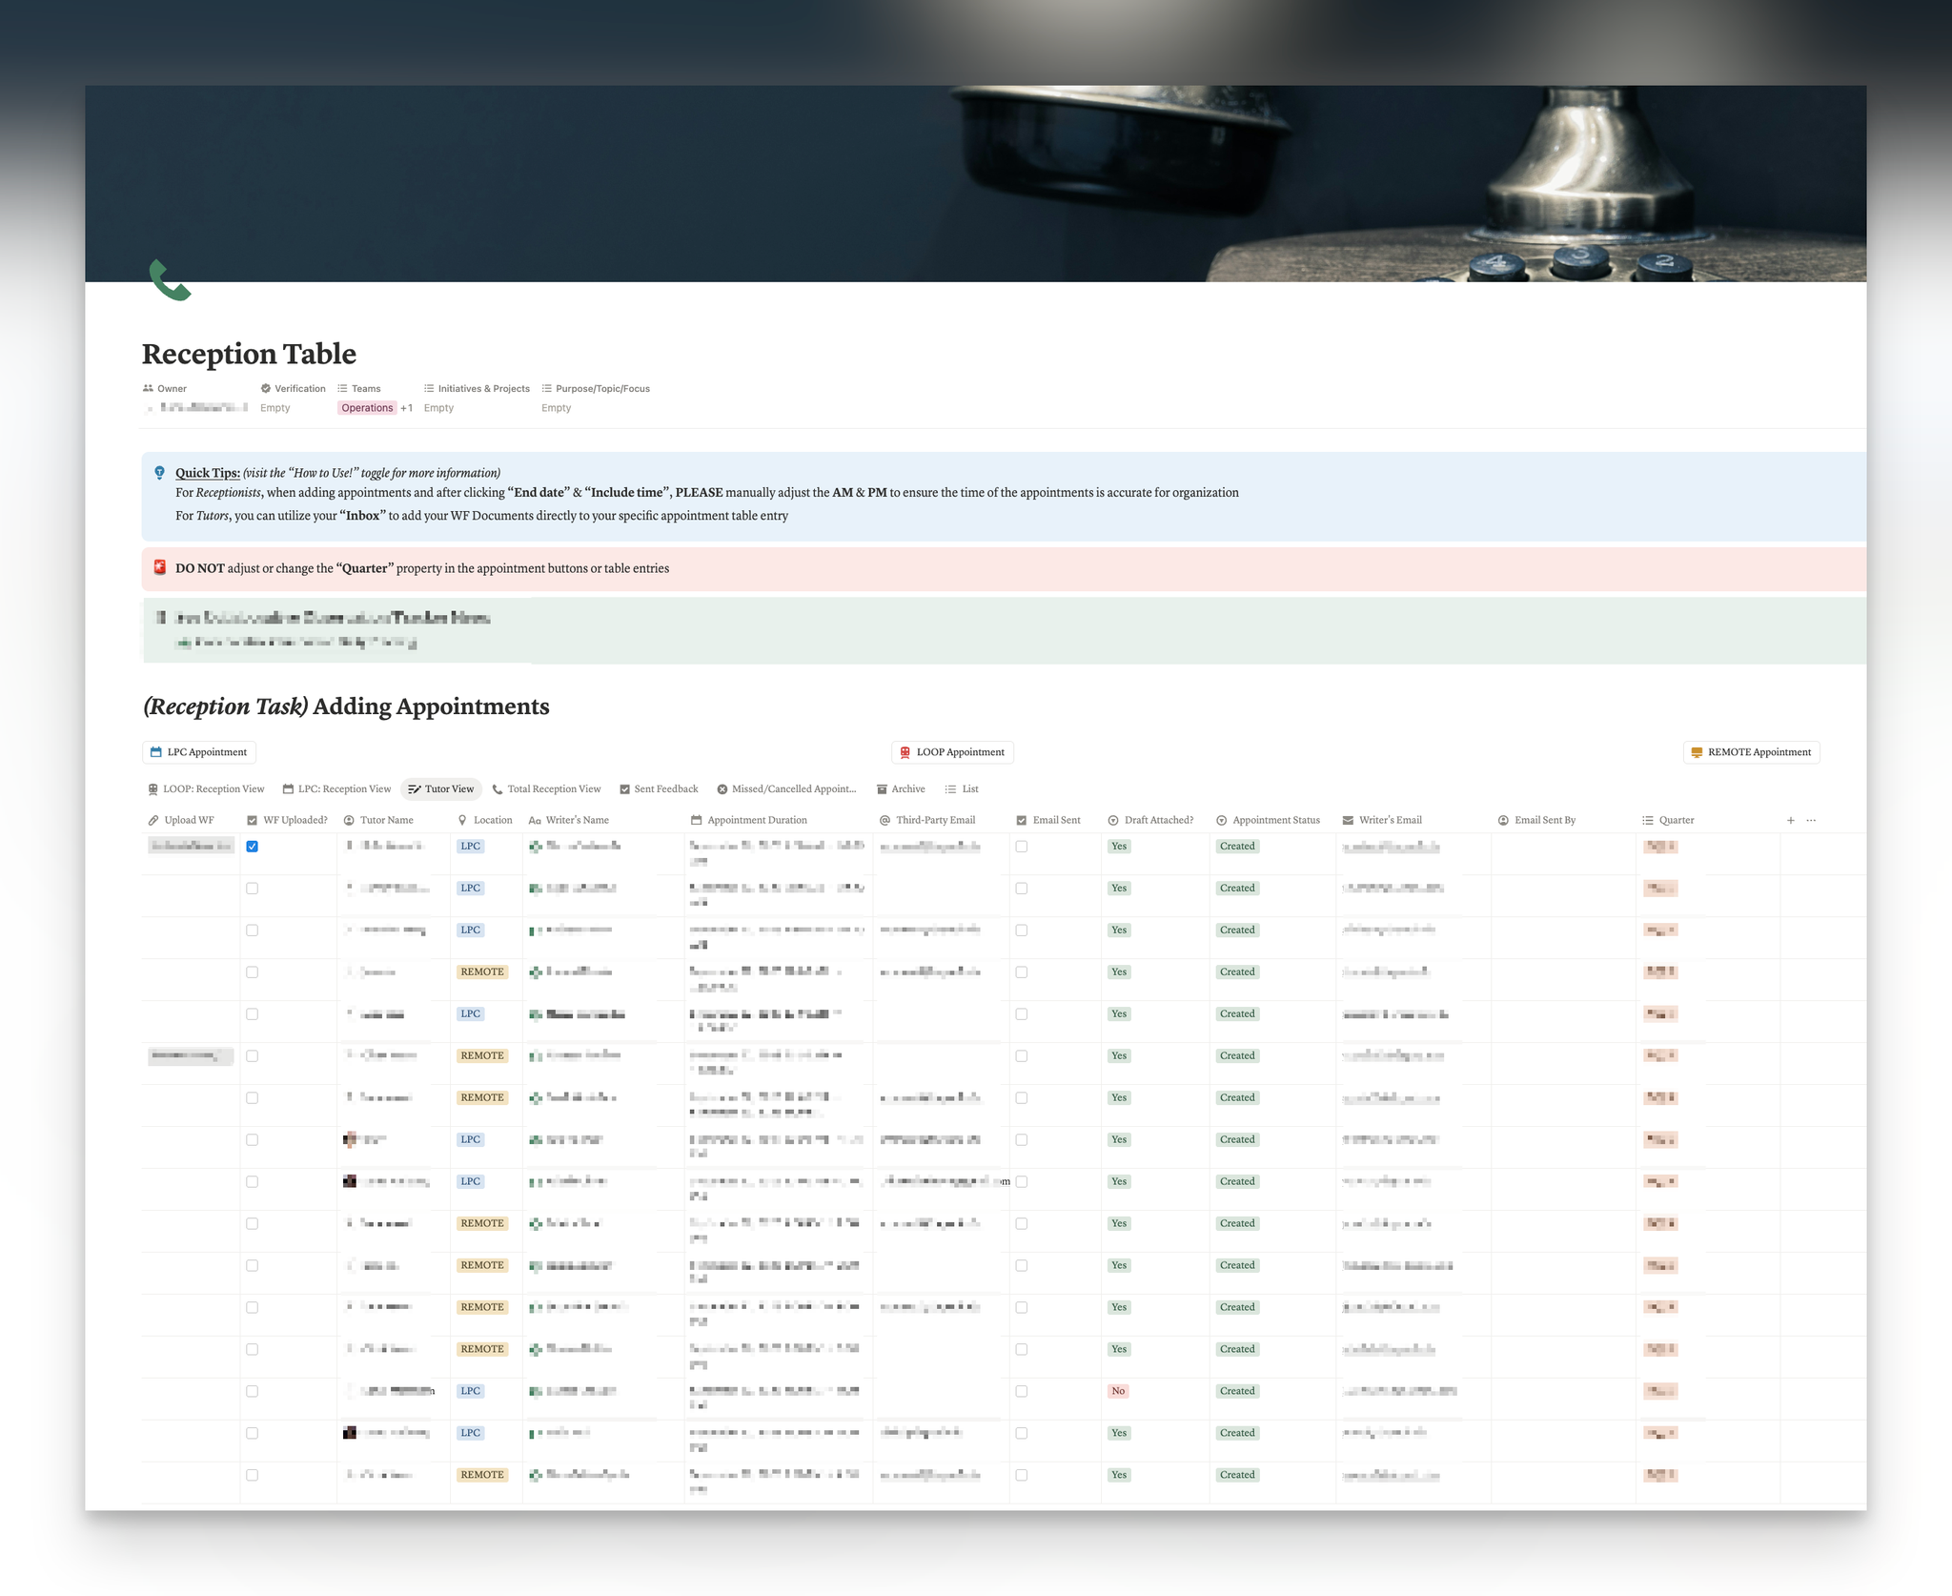
Task: Check the WF Uploaded? box on the second row
Action: 253,888
